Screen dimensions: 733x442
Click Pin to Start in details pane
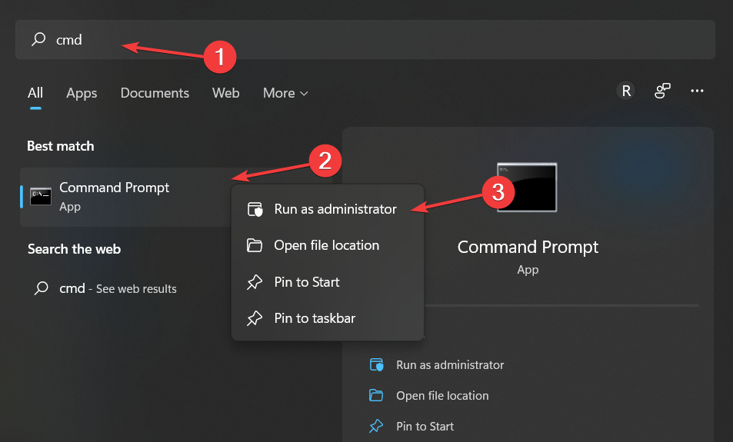coord(425,427)
